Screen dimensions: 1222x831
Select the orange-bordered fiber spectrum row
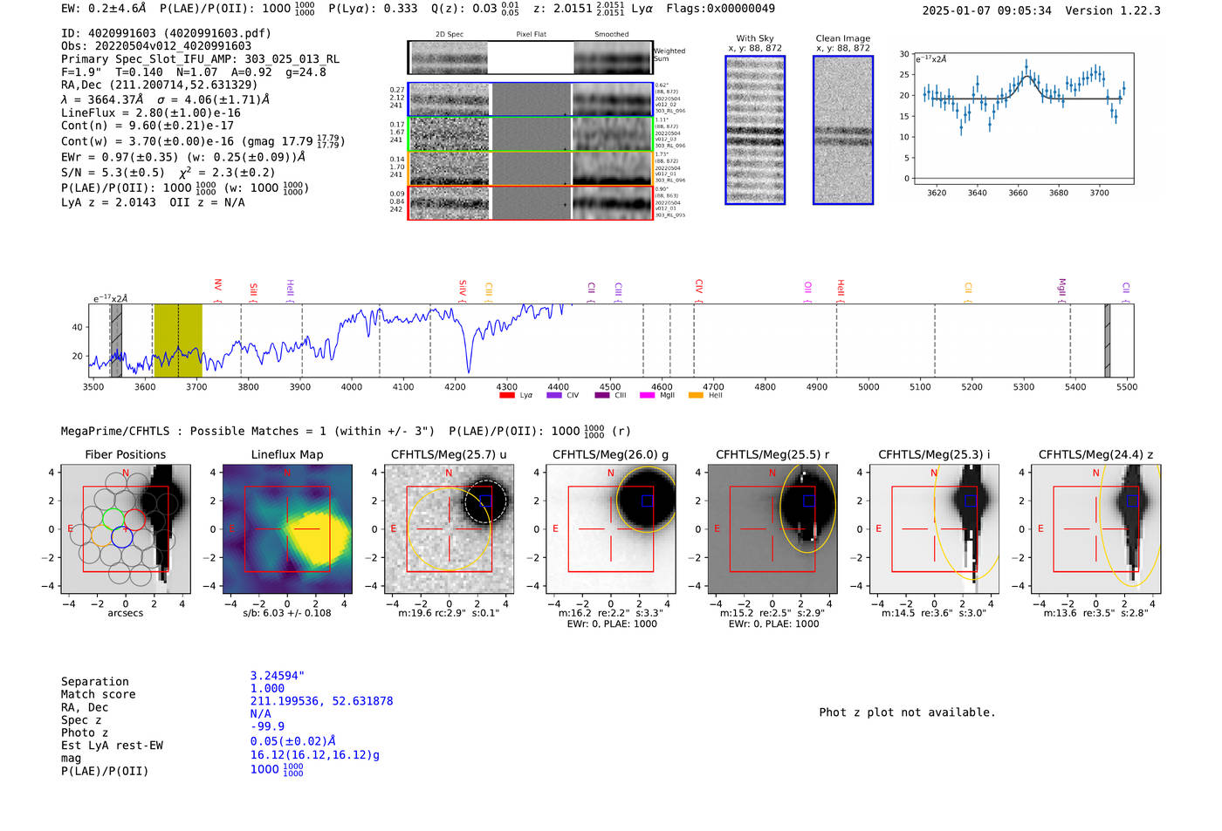(530, 168)
